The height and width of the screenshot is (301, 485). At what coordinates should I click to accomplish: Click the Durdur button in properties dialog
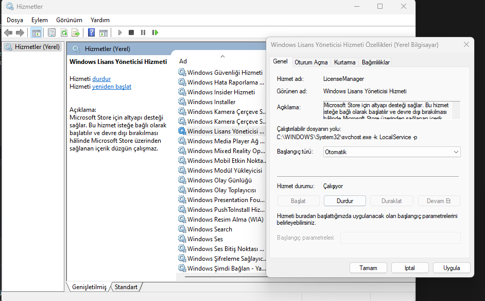[345, 201]
